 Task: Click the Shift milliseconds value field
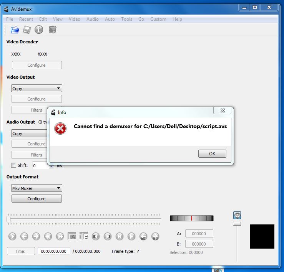tap(41, 165)
